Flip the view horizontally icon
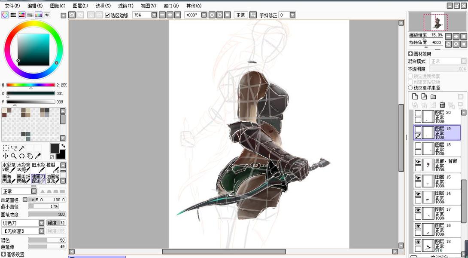The height and width of the screenshot is (258, 468). tap(253, 15)
